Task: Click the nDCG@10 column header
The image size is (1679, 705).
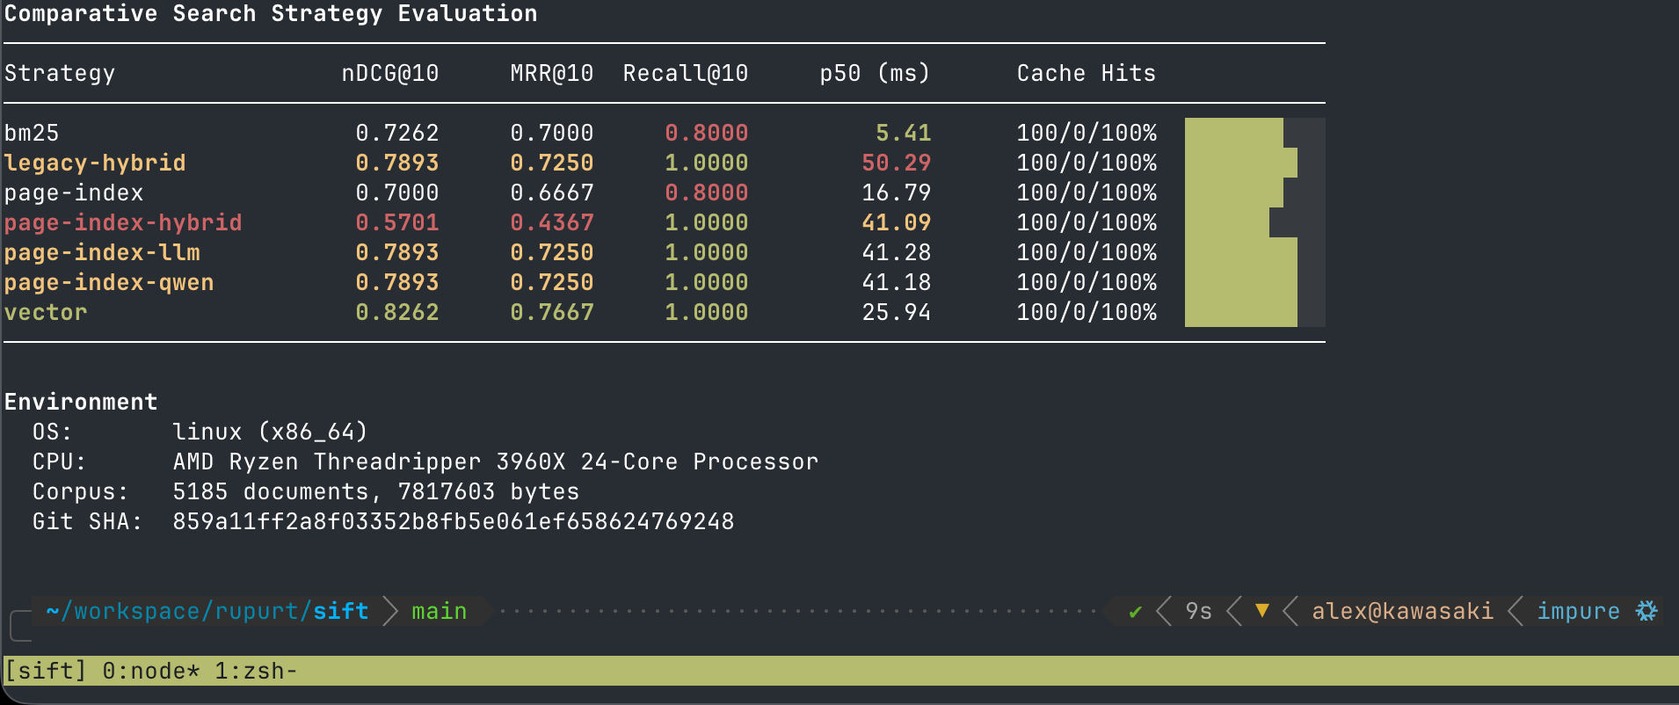Action: 389,73
